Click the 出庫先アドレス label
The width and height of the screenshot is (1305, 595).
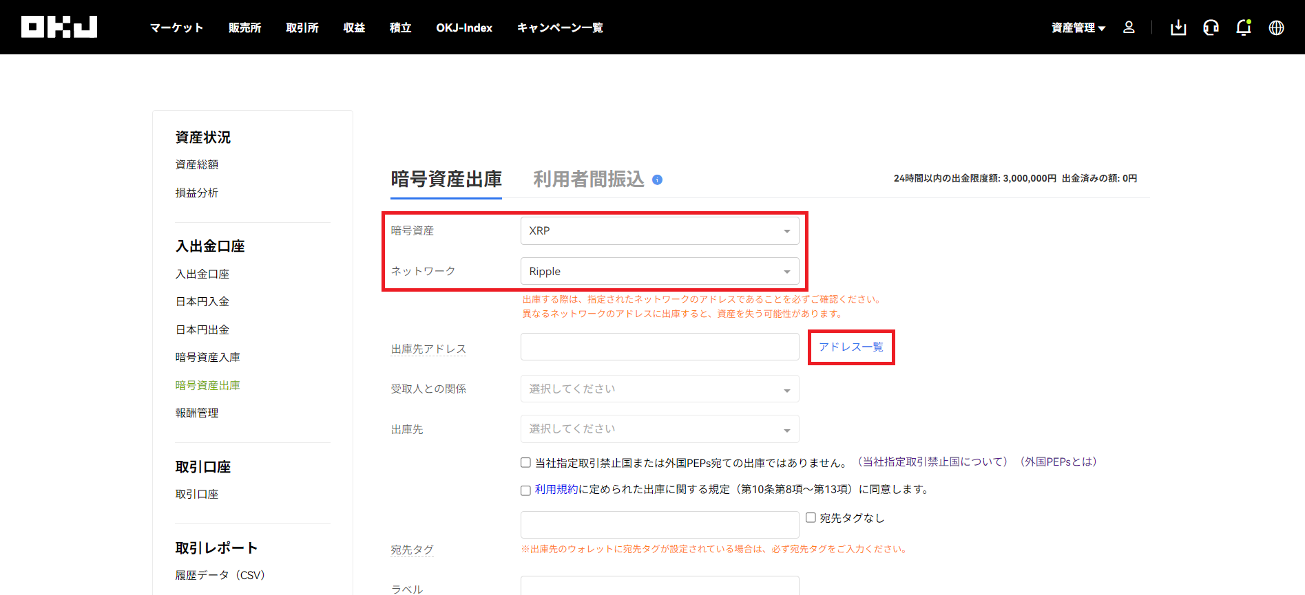428,349
